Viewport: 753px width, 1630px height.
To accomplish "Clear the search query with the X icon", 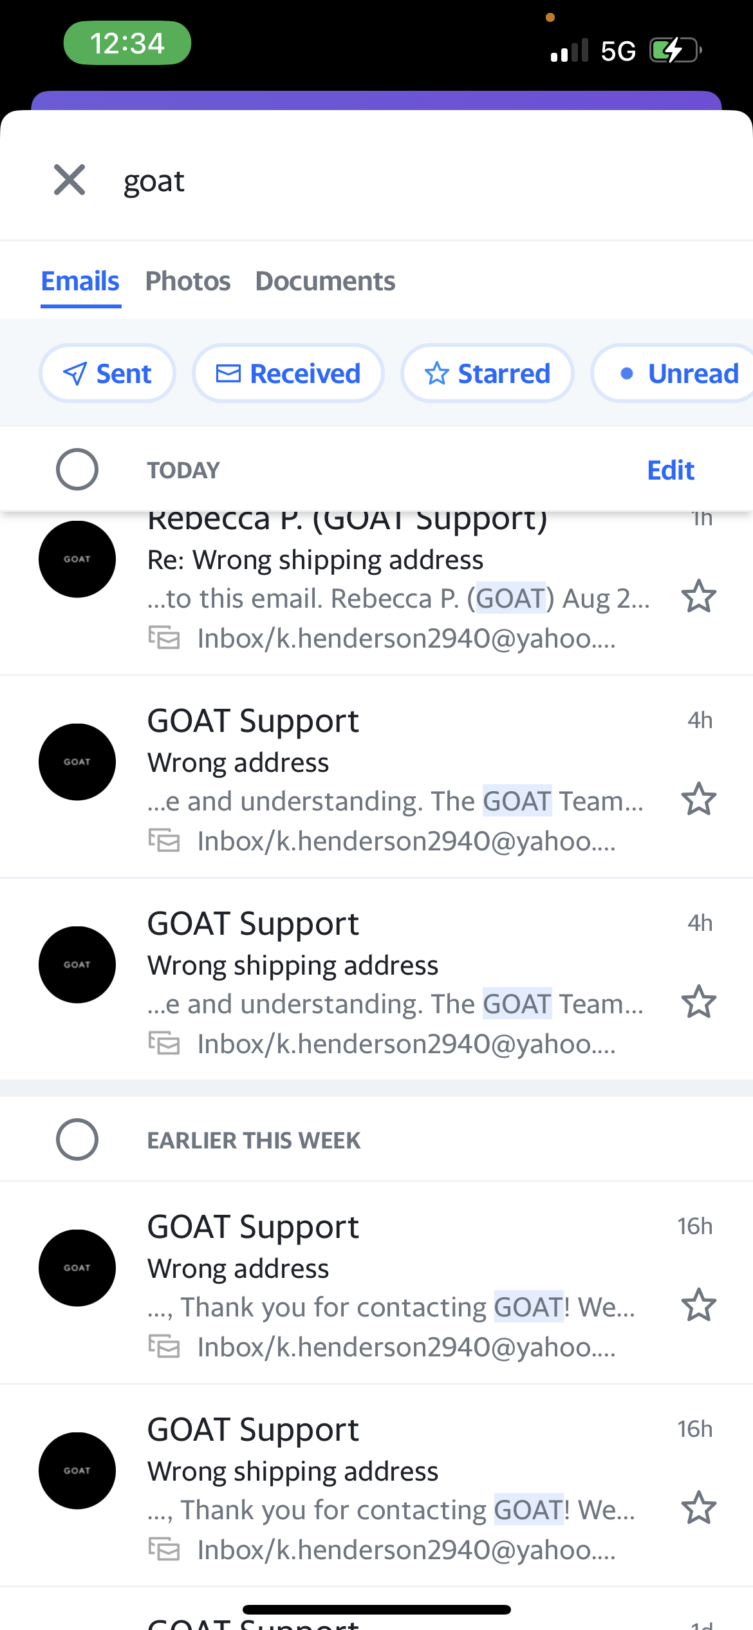I will tap(69, 180).
